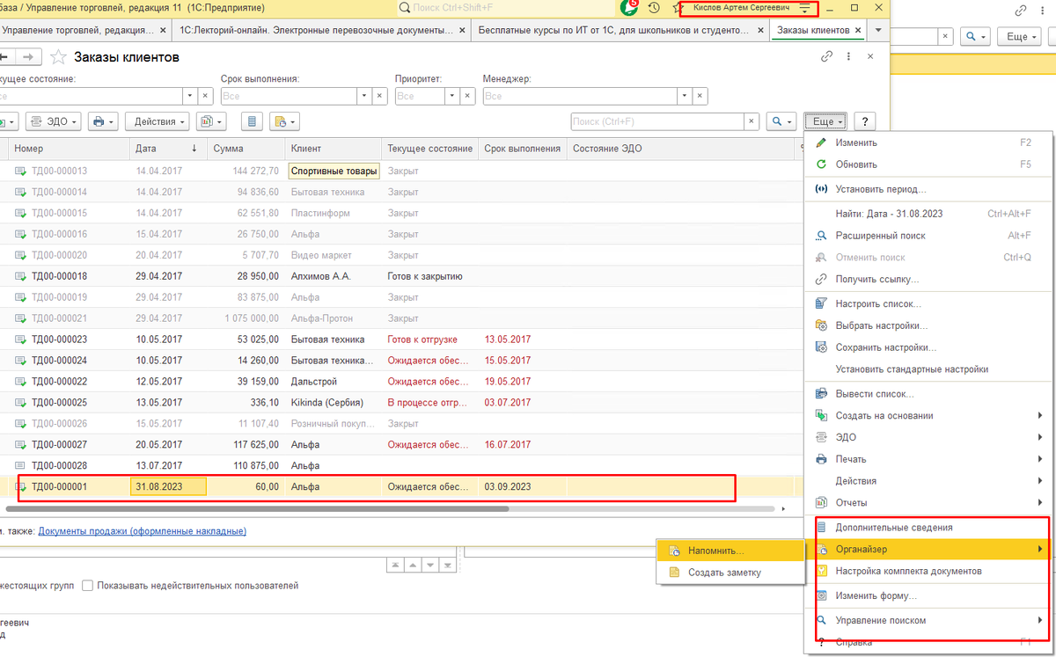Add Заказы клиентов to favorites with star
The height and width of the screenshot is (657, 1056).
point(58,57)
